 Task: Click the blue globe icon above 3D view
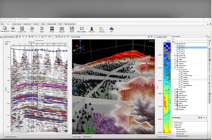tap(149, 37)
